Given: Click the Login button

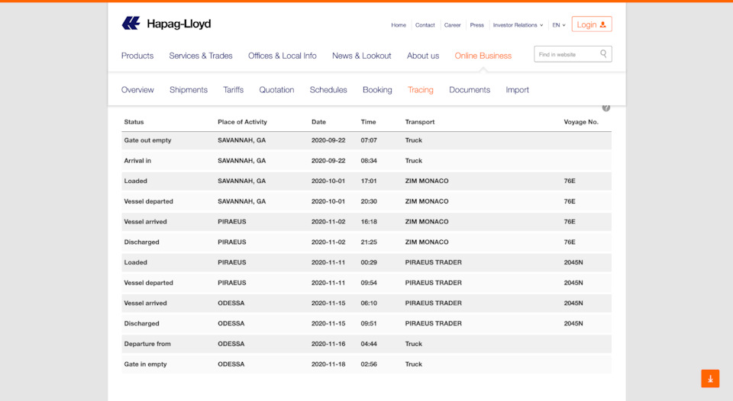Looking at the screenshot, I should click(591, 24).
